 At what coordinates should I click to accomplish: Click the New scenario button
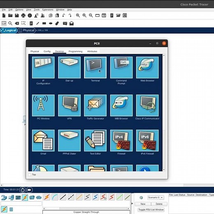[x=143, y=204]
